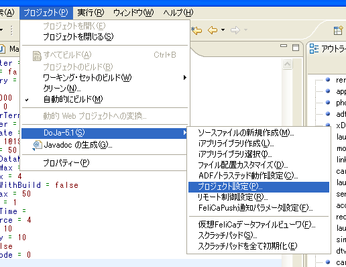346x267 pixels.
Task: Select the outline item starting with 'app'
Action: [341, 91]
